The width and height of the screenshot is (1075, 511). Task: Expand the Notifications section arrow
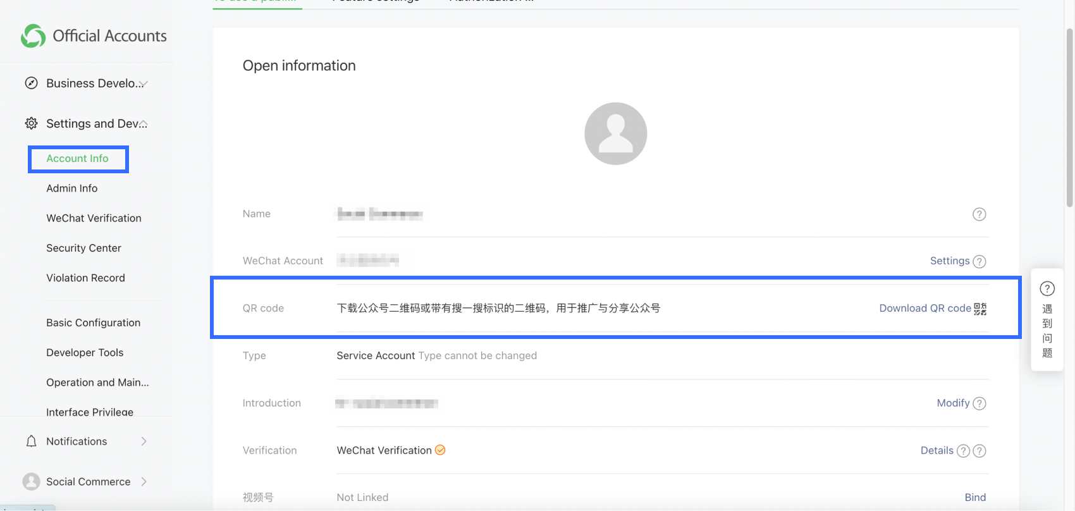pos(144,441)
